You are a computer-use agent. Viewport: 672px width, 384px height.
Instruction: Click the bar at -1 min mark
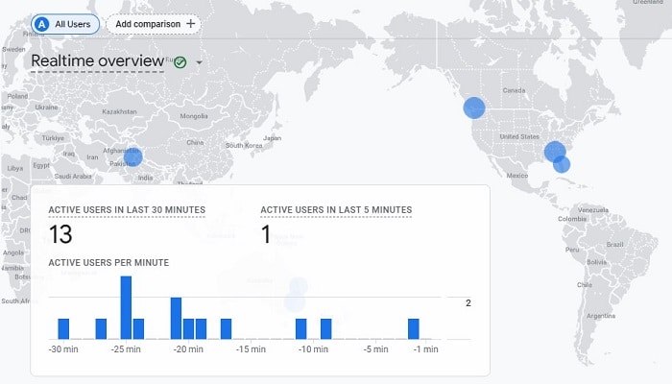point(414,329)
